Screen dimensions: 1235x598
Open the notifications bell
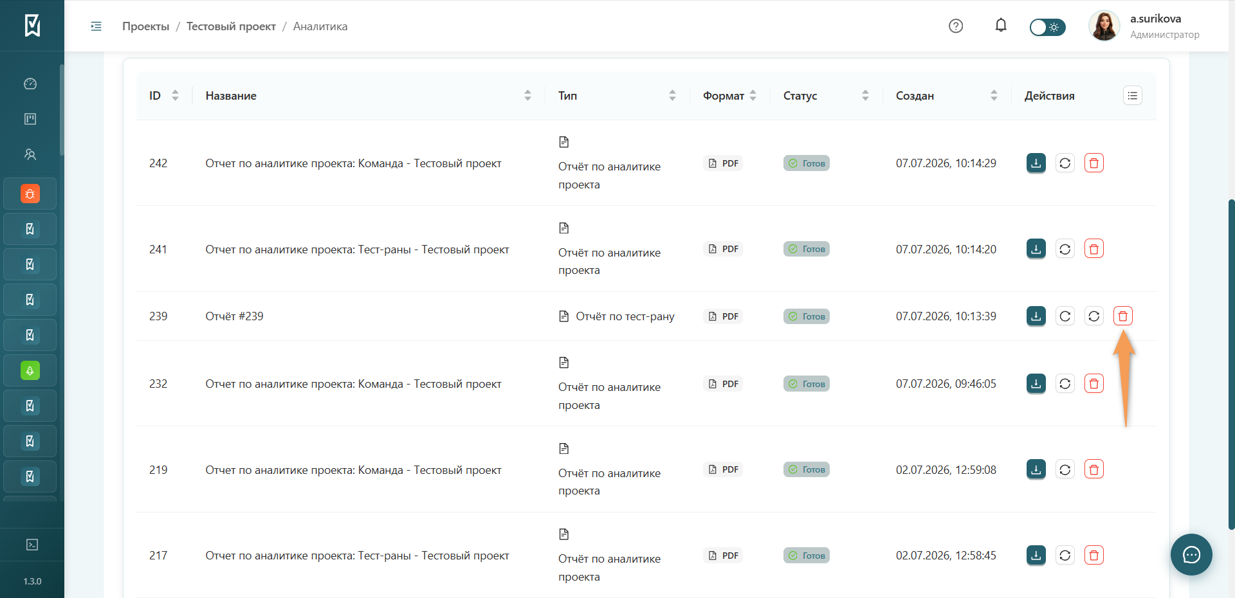(1001, 26)
